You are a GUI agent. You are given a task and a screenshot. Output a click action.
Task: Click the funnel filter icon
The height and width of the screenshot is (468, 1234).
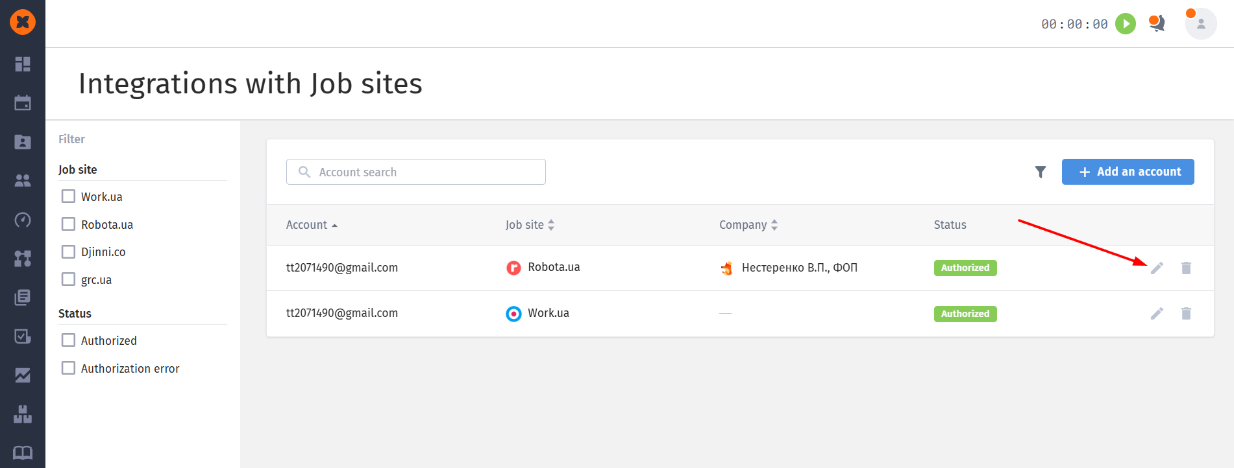(x=1040, y=172)
